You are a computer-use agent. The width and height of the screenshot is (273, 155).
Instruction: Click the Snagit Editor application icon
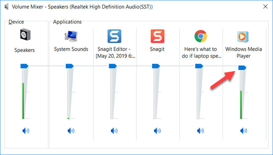point(114,36)
